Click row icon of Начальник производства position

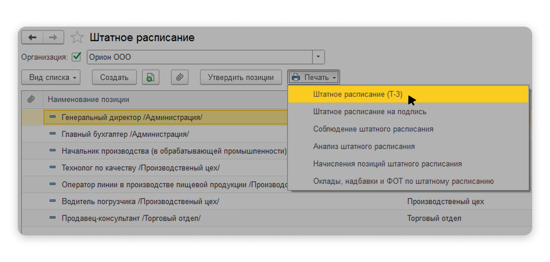pos(52,151)
